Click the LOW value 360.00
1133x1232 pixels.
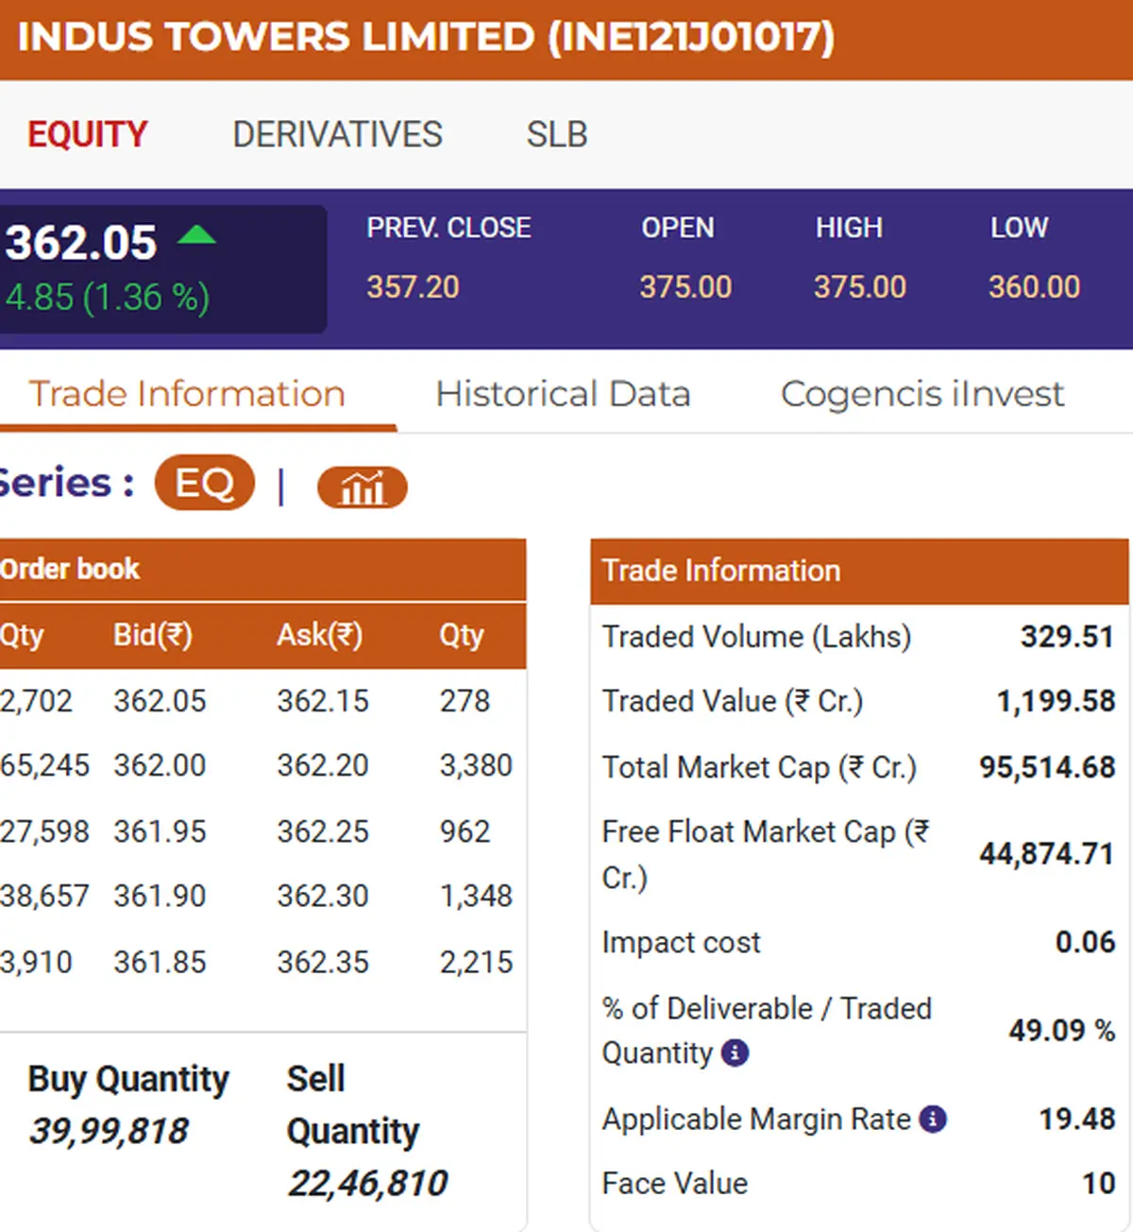pyautogui.click(x=1034, y=286)
